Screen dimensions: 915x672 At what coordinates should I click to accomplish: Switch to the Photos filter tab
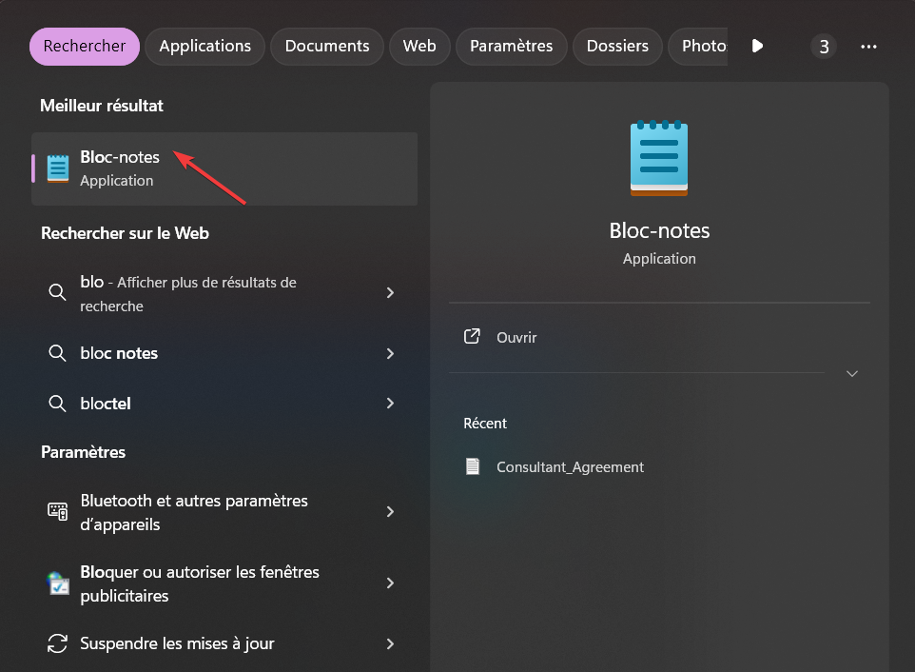698,46
